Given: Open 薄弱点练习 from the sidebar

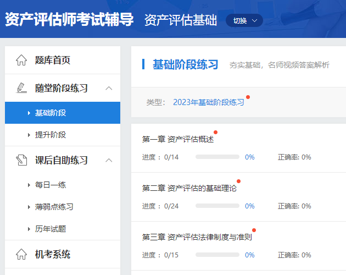Looking at the screenshot, I should pyautogui.click(x=54, y=207).
